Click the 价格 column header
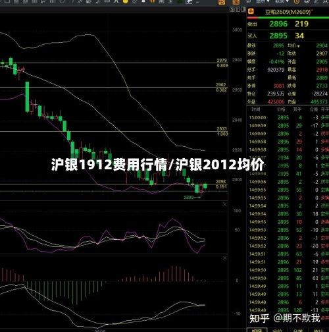Image resolution: width=329 pixels, height=332 pixels. pyautogui.click(x=281, y=109)
